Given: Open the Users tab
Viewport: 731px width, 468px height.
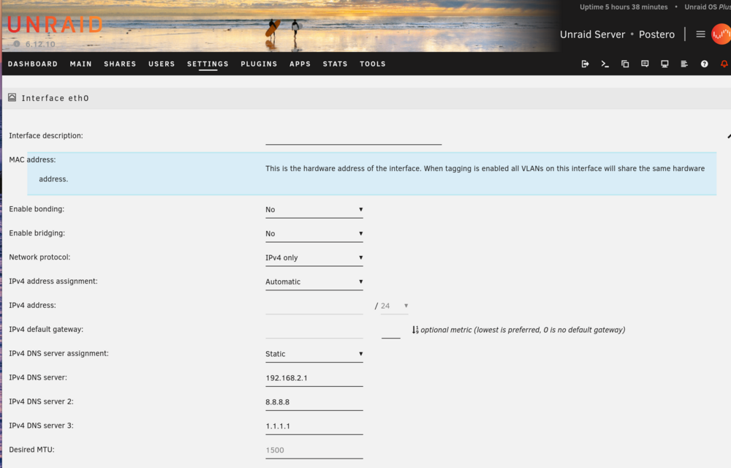Looking at the screenshot, I should click(x=162, y=64).
